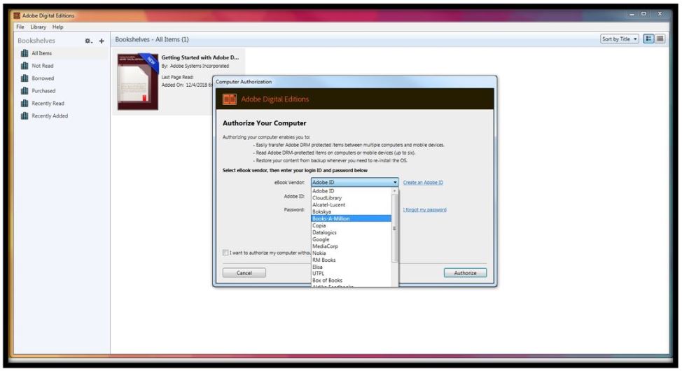Viewport: 682px width, 371px height.
Task: Open the Getting Started book cover thumbnail
Action: point(138,82)
